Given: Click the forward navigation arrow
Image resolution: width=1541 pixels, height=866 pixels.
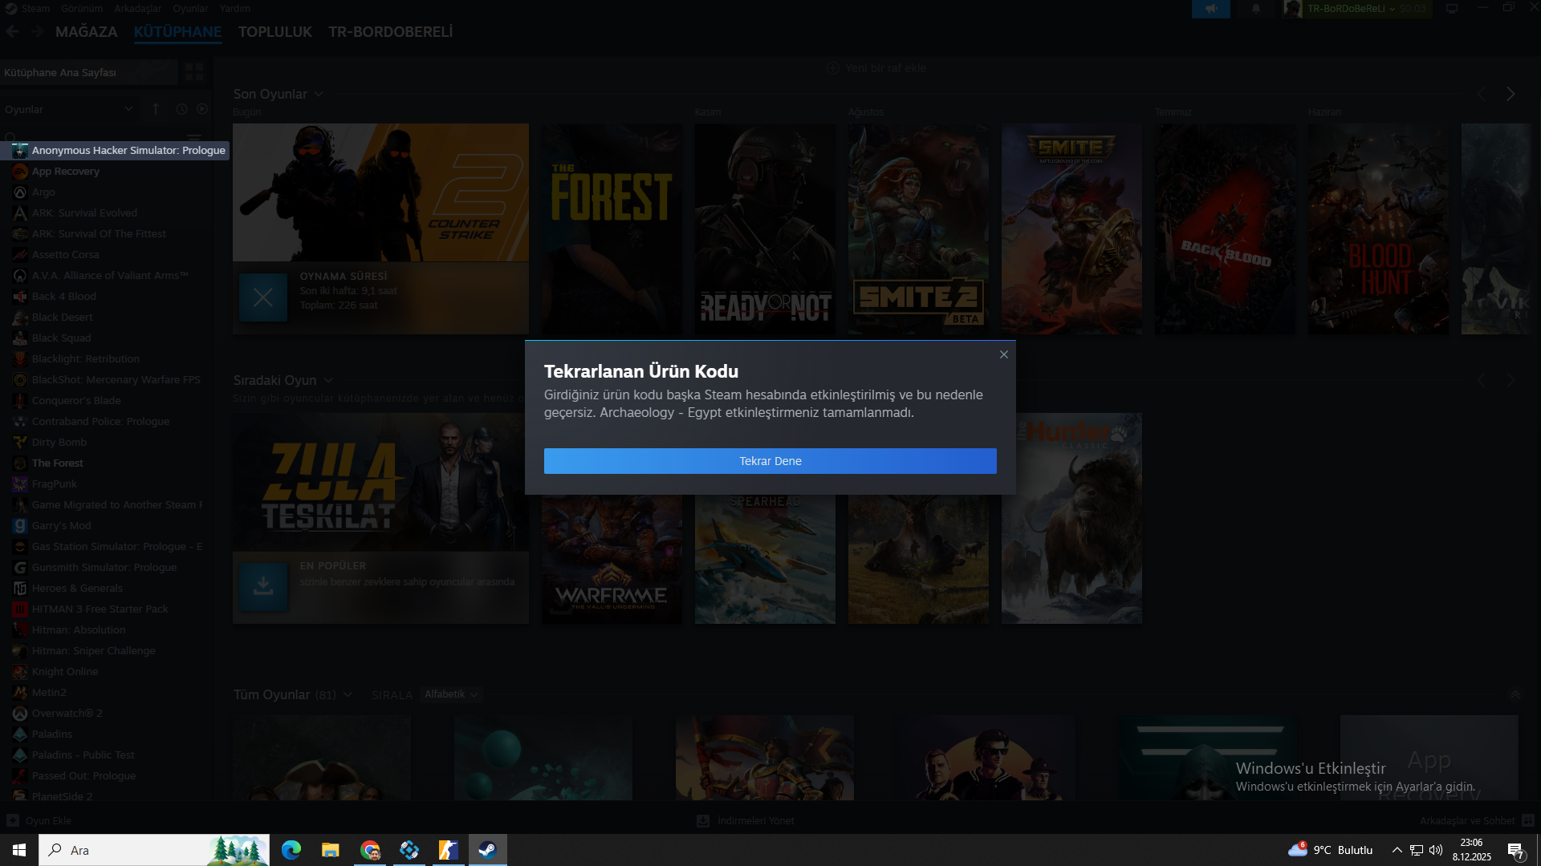Looking at the screenshot, I should point(38,32).
